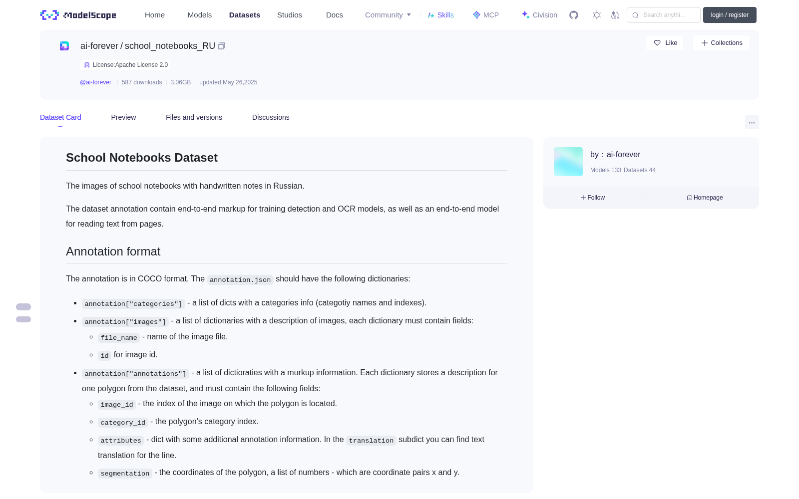Screen dimensions: 799x499
Task: Click the 'annotation["annotations"]' code text
Action: 135,373
